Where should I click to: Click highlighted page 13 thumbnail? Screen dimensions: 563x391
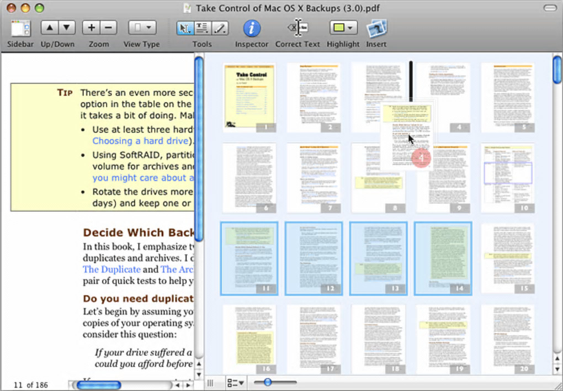[379, 258]
